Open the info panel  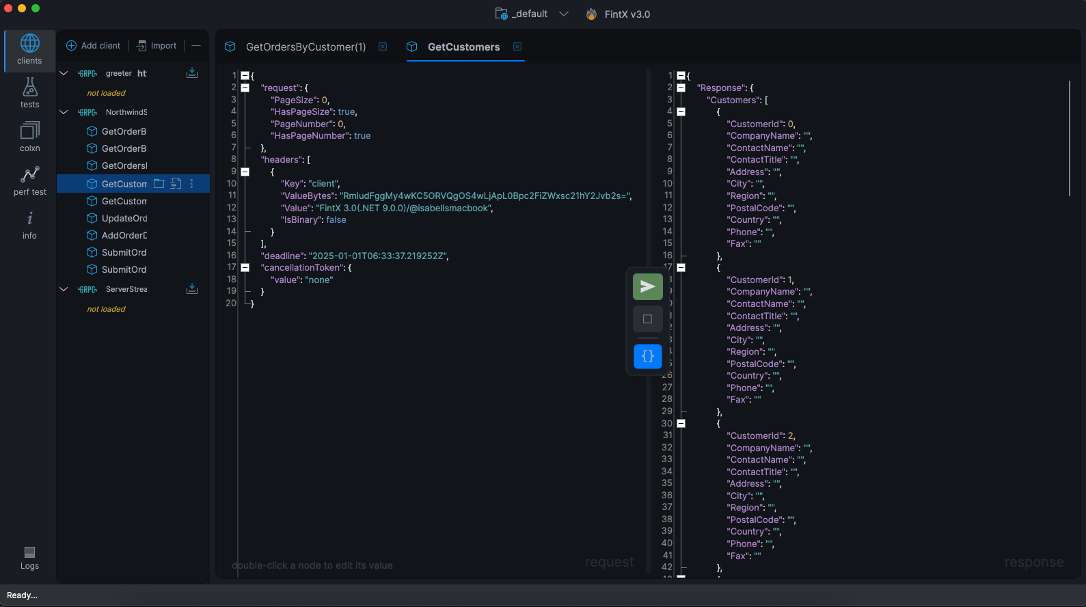(29, 225)
